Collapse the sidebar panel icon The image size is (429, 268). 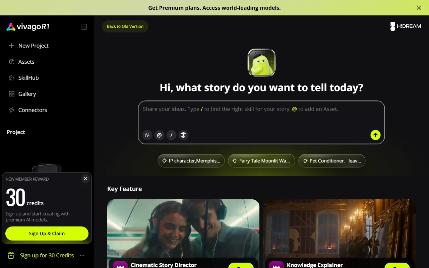coord(84,27)
